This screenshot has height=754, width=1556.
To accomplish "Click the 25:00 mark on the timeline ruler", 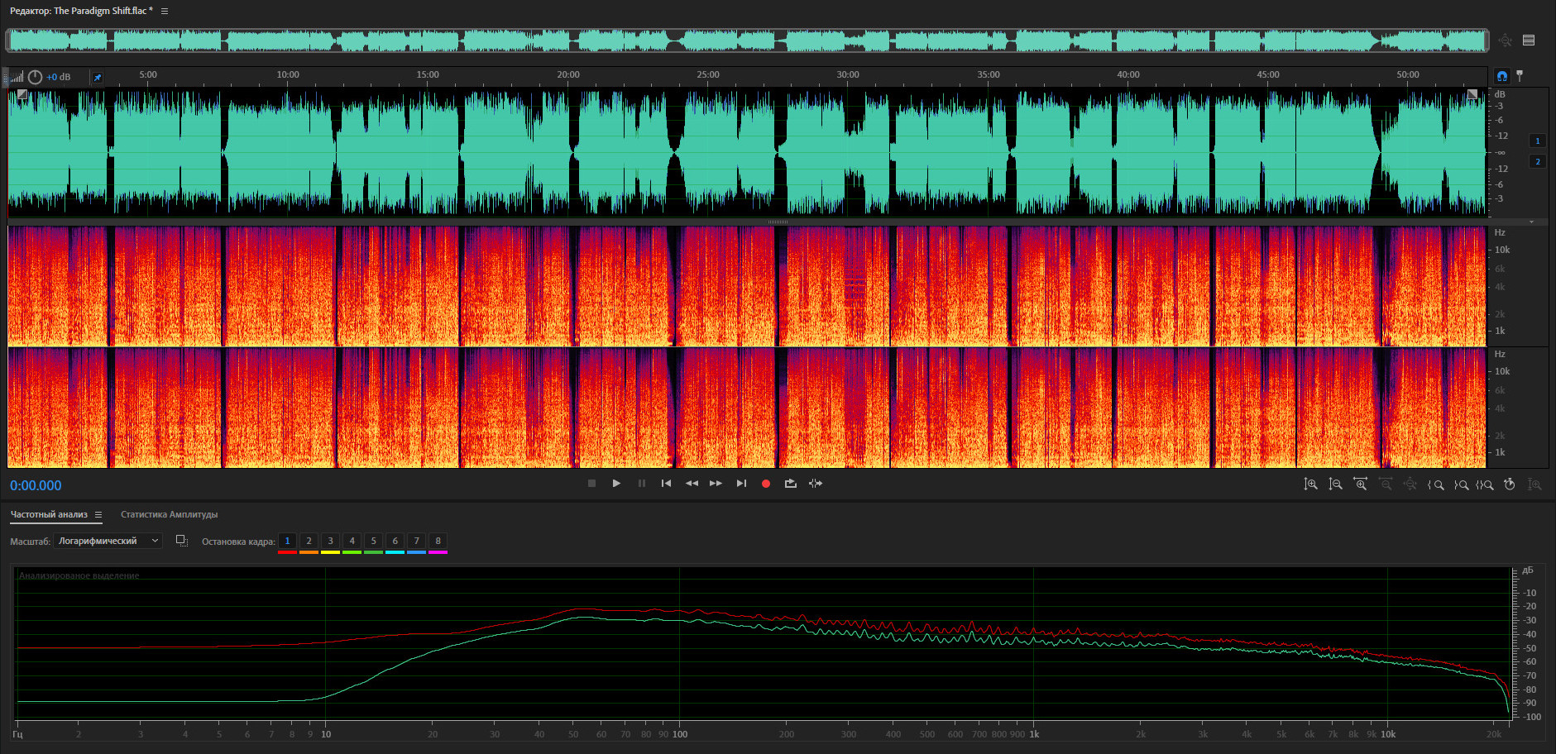I will pos(708,76).
